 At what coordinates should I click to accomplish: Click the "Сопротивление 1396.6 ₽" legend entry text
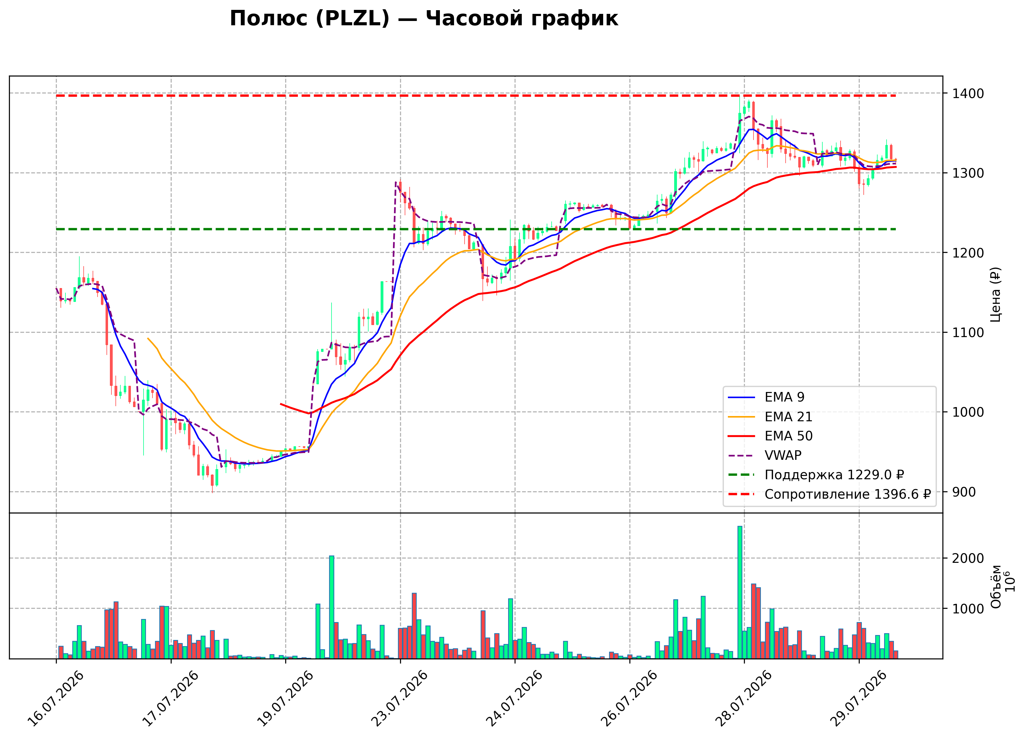tap(848, 495)
